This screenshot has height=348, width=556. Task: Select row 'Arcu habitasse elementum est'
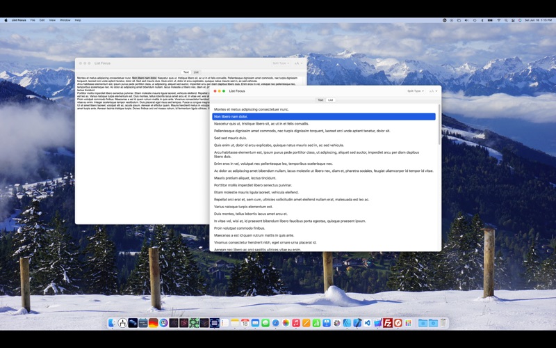coord(324,155)
